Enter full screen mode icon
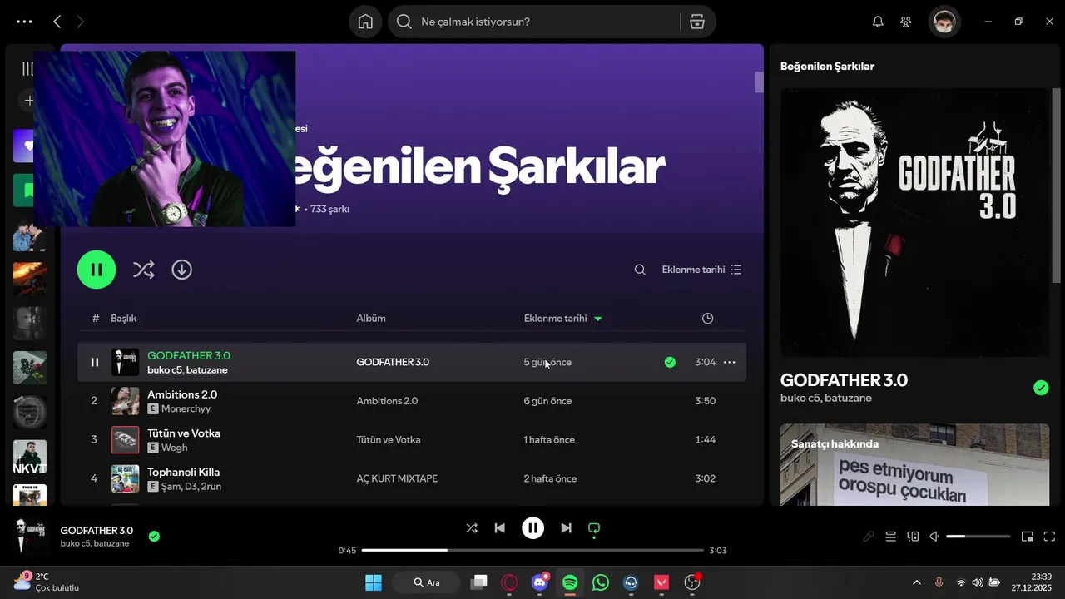Image resolution: width=1065 pixels, height=599 pixels. [x=1049, y=537]
